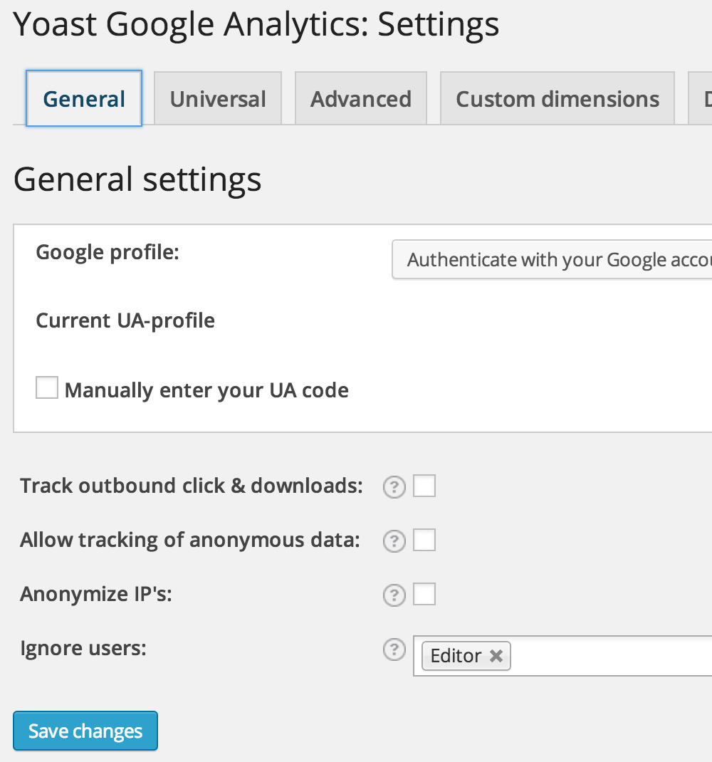Click the Save changes button
The height and width of the screenshot is (762, 712).
tap(85, 731)
